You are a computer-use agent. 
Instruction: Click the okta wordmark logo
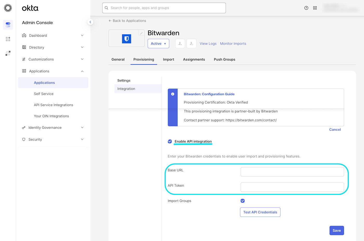point(30,8)
